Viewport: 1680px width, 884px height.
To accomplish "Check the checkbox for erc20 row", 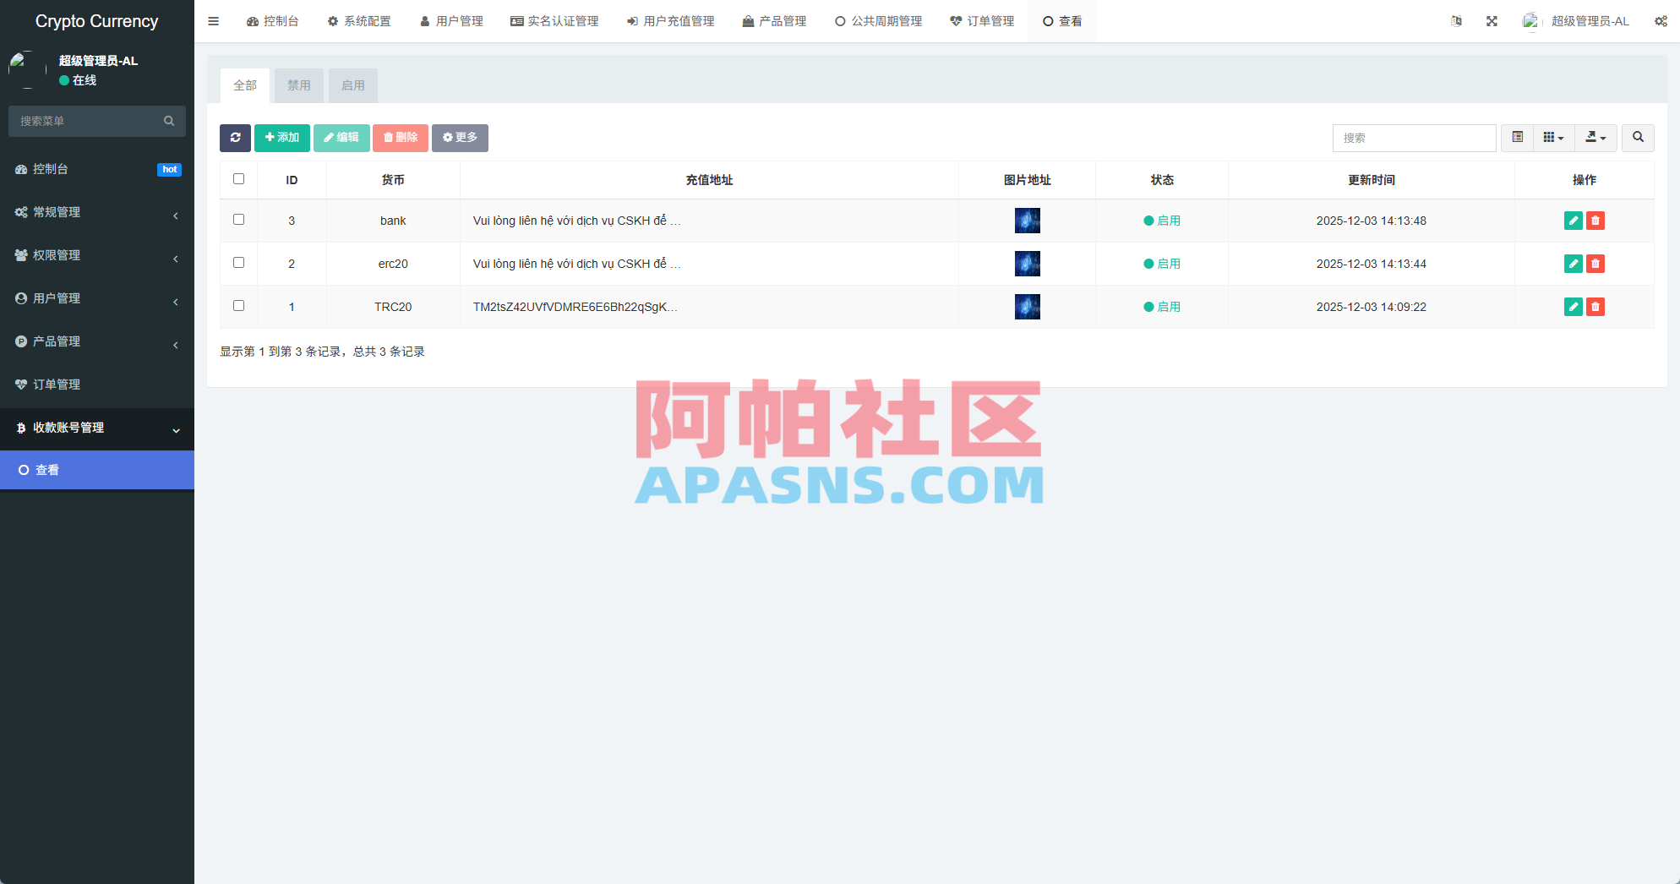I will [238, 263].
